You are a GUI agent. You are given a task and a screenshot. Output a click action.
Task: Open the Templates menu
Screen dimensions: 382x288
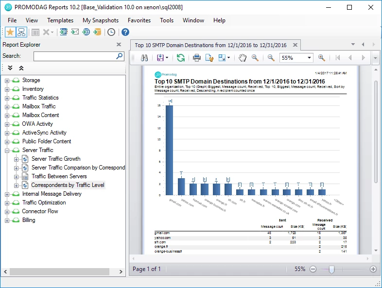click(60, 20)
